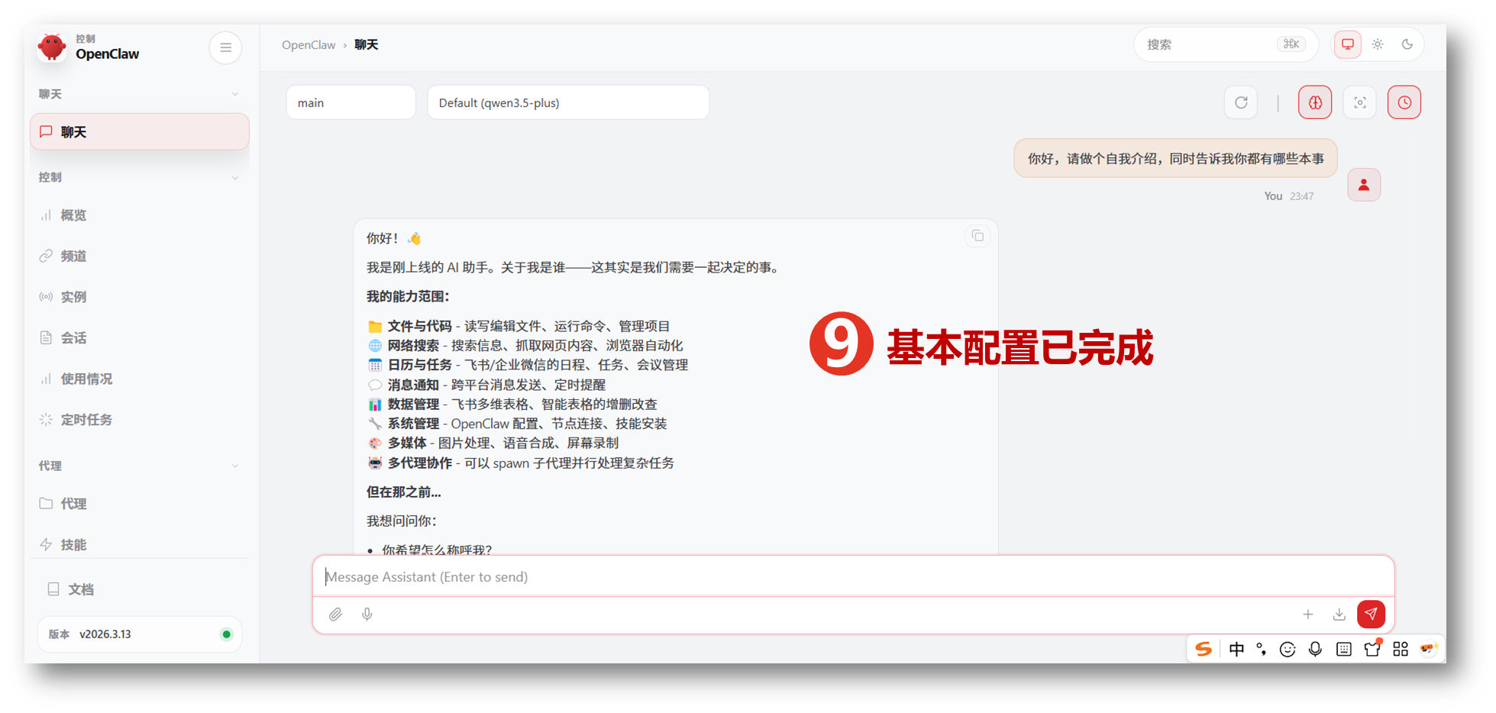Collapse the 代理 sidebar section
The image size is (1496, 713).
point(235,466)
